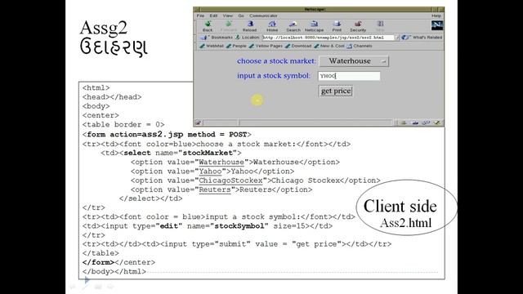Open the People personal toolbar link
The height and width of the screenshot is (294, 523).
pyautogui.click(x=236, y=46)
